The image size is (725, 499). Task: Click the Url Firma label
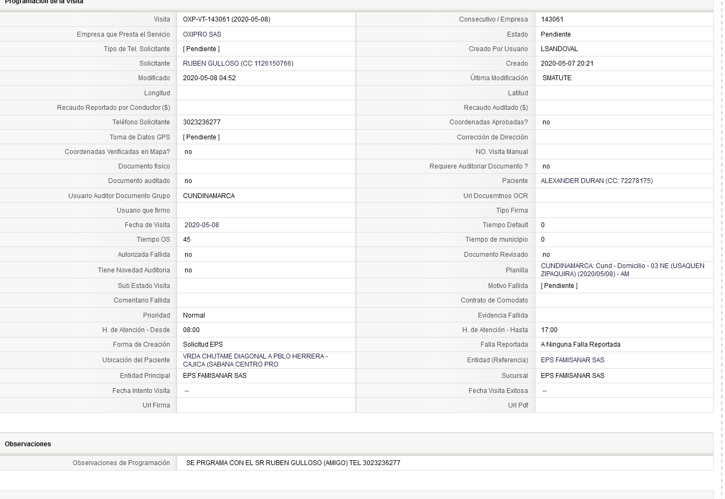click(x=156, y=405)
